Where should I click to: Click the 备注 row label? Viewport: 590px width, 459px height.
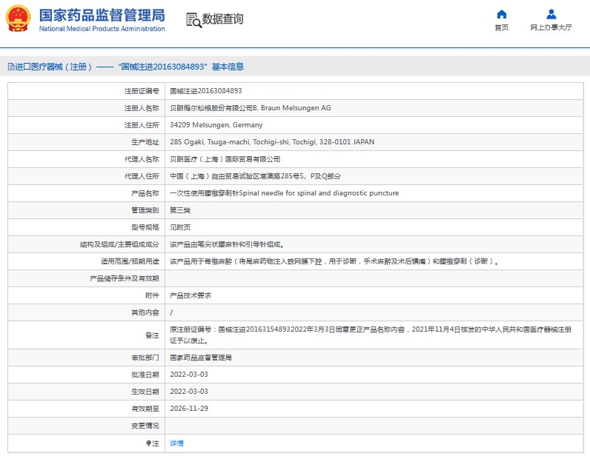pyautogui.click(x=153, y=335)
